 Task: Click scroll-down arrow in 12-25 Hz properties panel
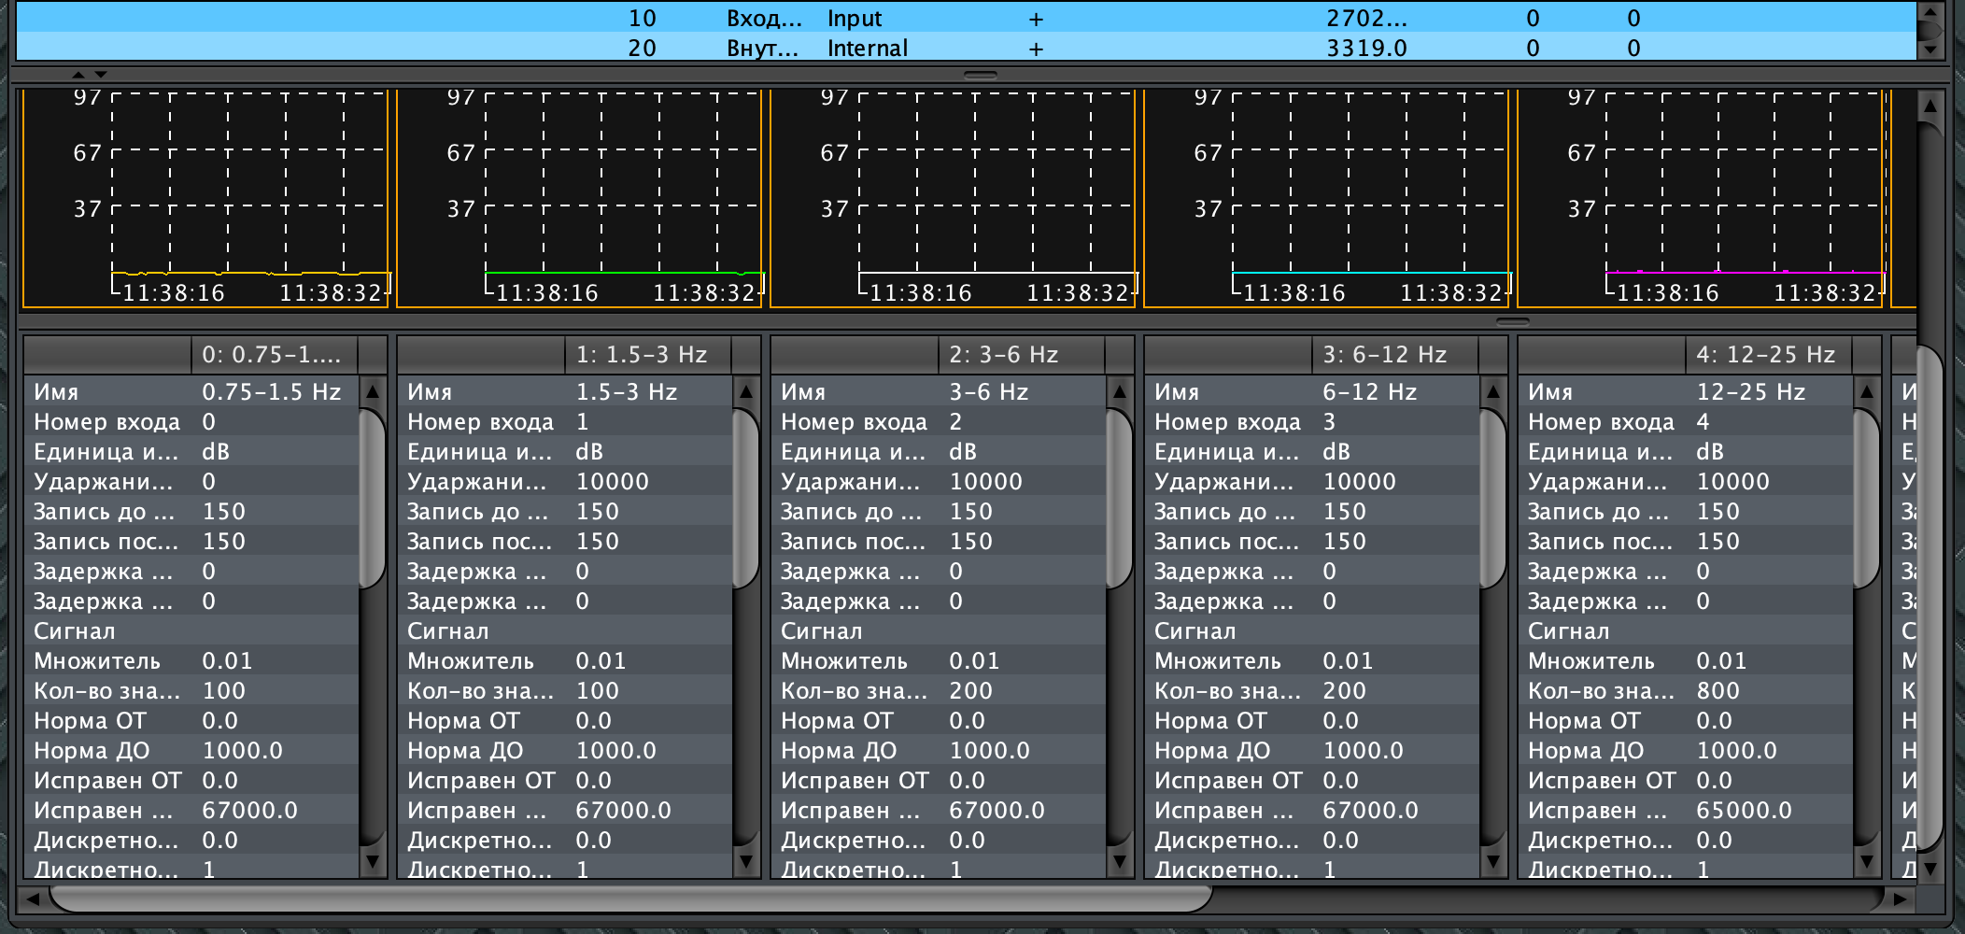click(x=1867, y=860)
